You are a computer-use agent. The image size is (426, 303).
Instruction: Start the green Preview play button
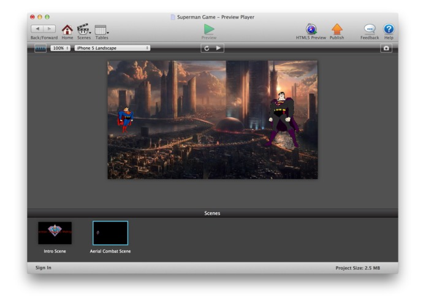209,29
